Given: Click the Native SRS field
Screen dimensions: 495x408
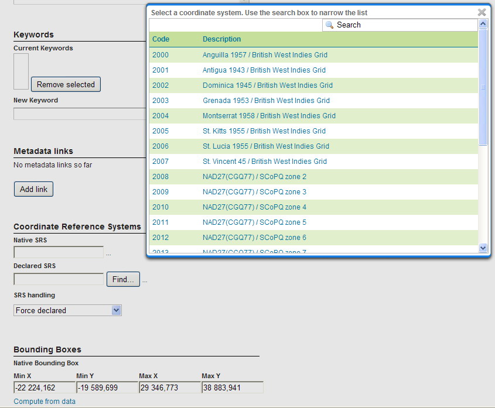Looking at the screenshot, I should coord(59,252).
